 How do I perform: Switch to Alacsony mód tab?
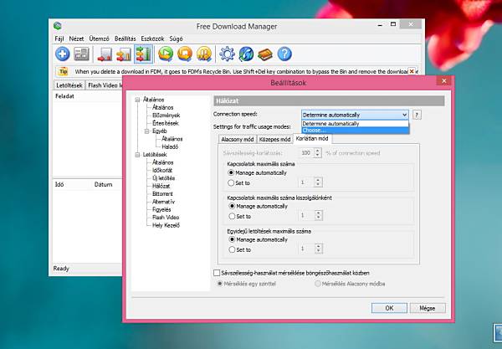point(238,139)
